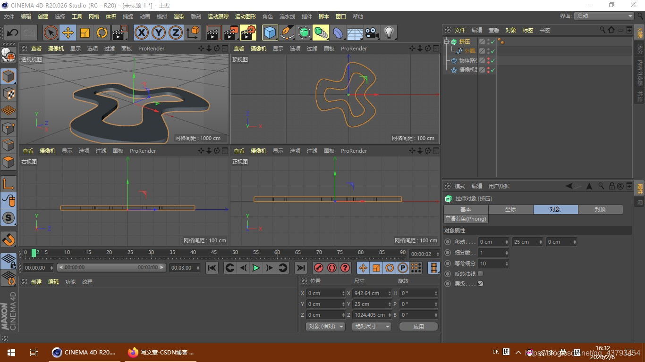This screenshot has width=645, height=362.
Task: Click the 移动 Y value field 25 cm
Action: 527,242
